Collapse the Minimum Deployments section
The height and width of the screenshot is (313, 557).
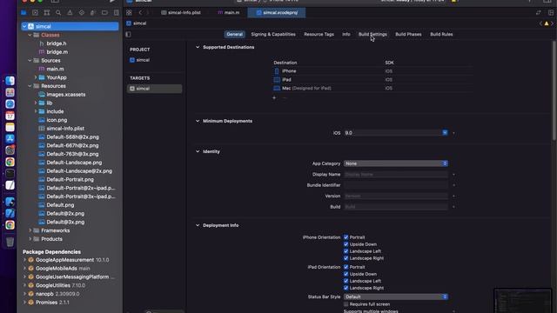click(198, 121)
